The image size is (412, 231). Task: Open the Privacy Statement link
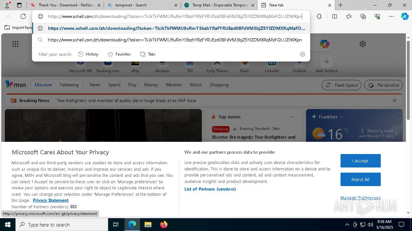point(51,200)
